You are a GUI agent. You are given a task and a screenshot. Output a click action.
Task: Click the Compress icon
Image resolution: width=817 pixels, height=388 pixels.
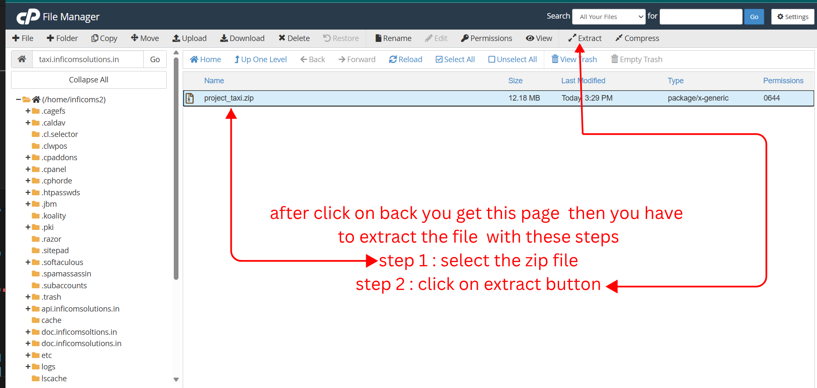637,38
